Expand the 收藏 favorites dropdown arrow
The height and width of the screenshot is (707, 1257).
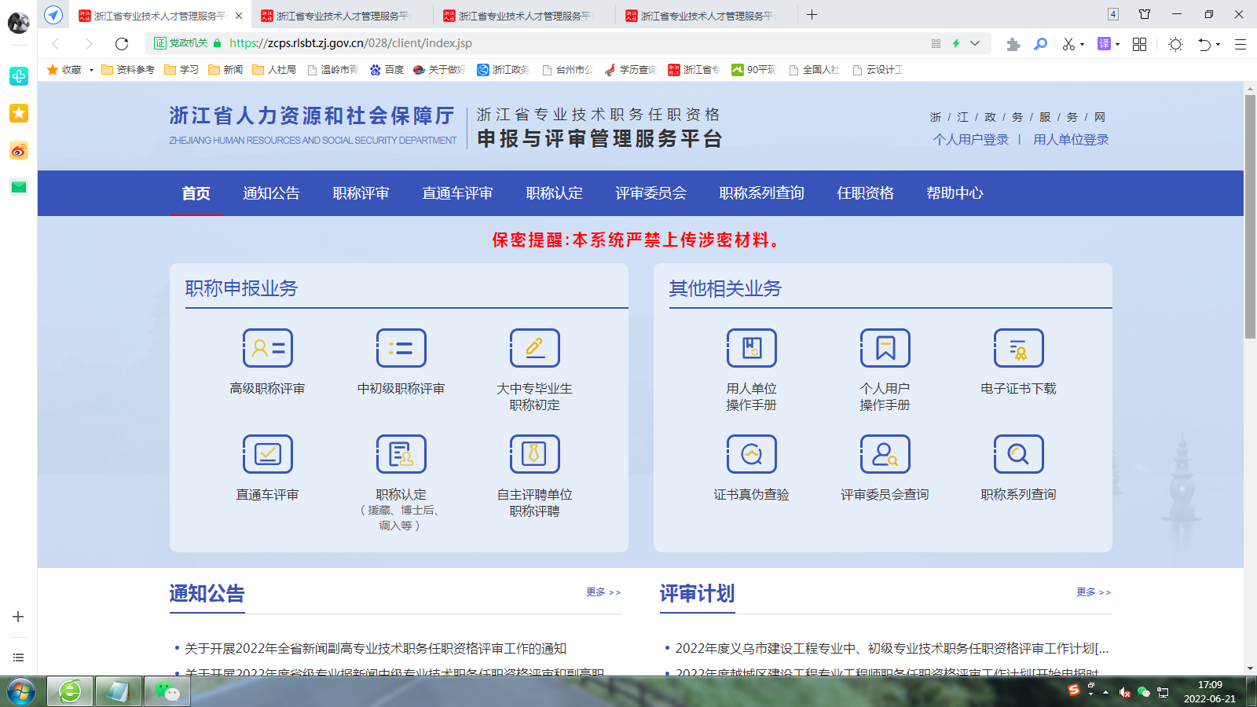91,70
